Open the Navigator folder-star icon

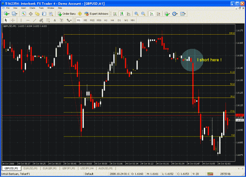[x=37, y=14]
